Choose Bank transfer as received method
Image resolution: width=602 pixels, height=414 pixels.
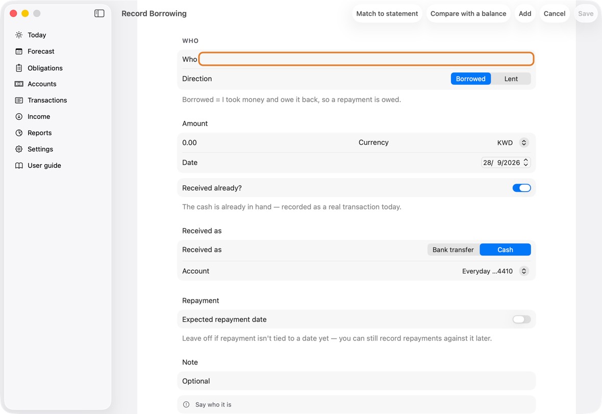[x=453, y=250]
